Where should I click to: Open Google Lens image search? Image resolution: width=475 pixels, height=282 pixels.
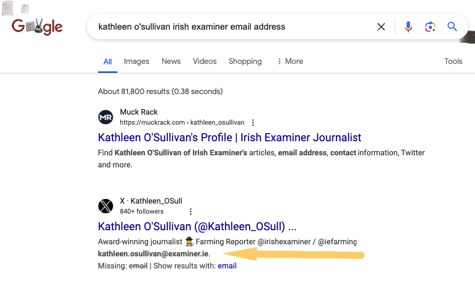coord(430,27)
